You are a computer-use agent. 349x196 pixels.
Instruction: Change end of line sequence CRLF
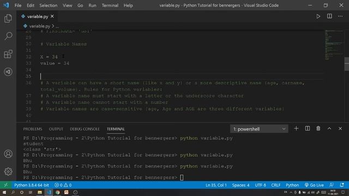(276, 185)
